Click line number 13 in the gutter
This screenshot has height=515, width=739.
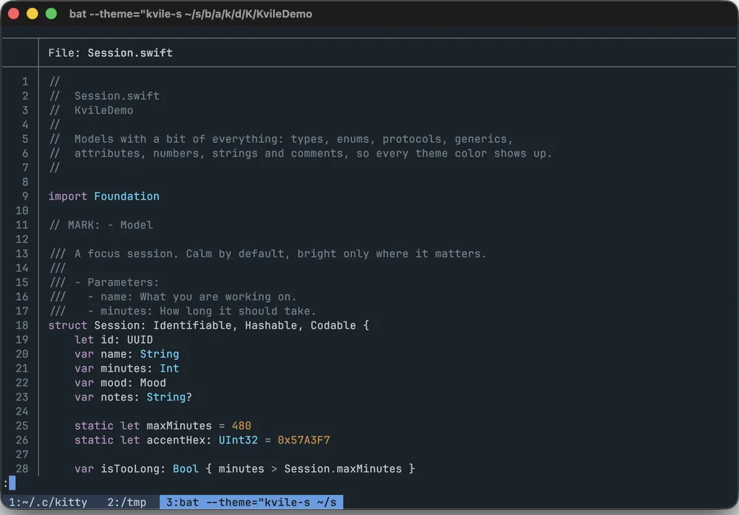(22, 254)
